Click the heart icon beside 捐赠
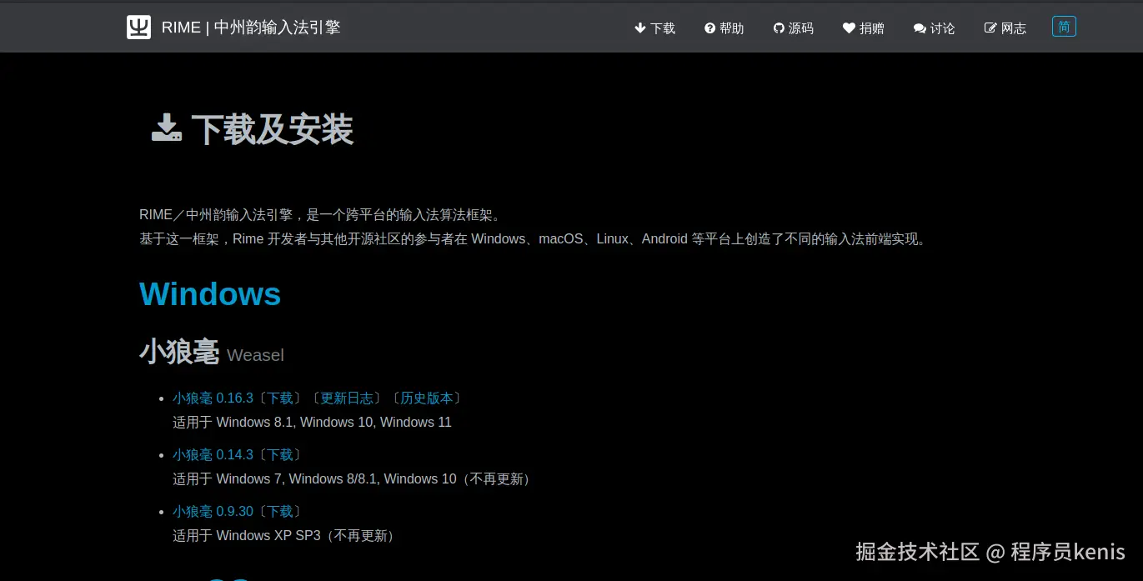Image resolution: width=1143 pixels, height=581 pixels. [849, 28]
